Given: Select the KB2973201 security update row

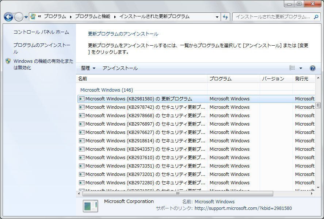Looking at the screenshot, I should [196, 174].
